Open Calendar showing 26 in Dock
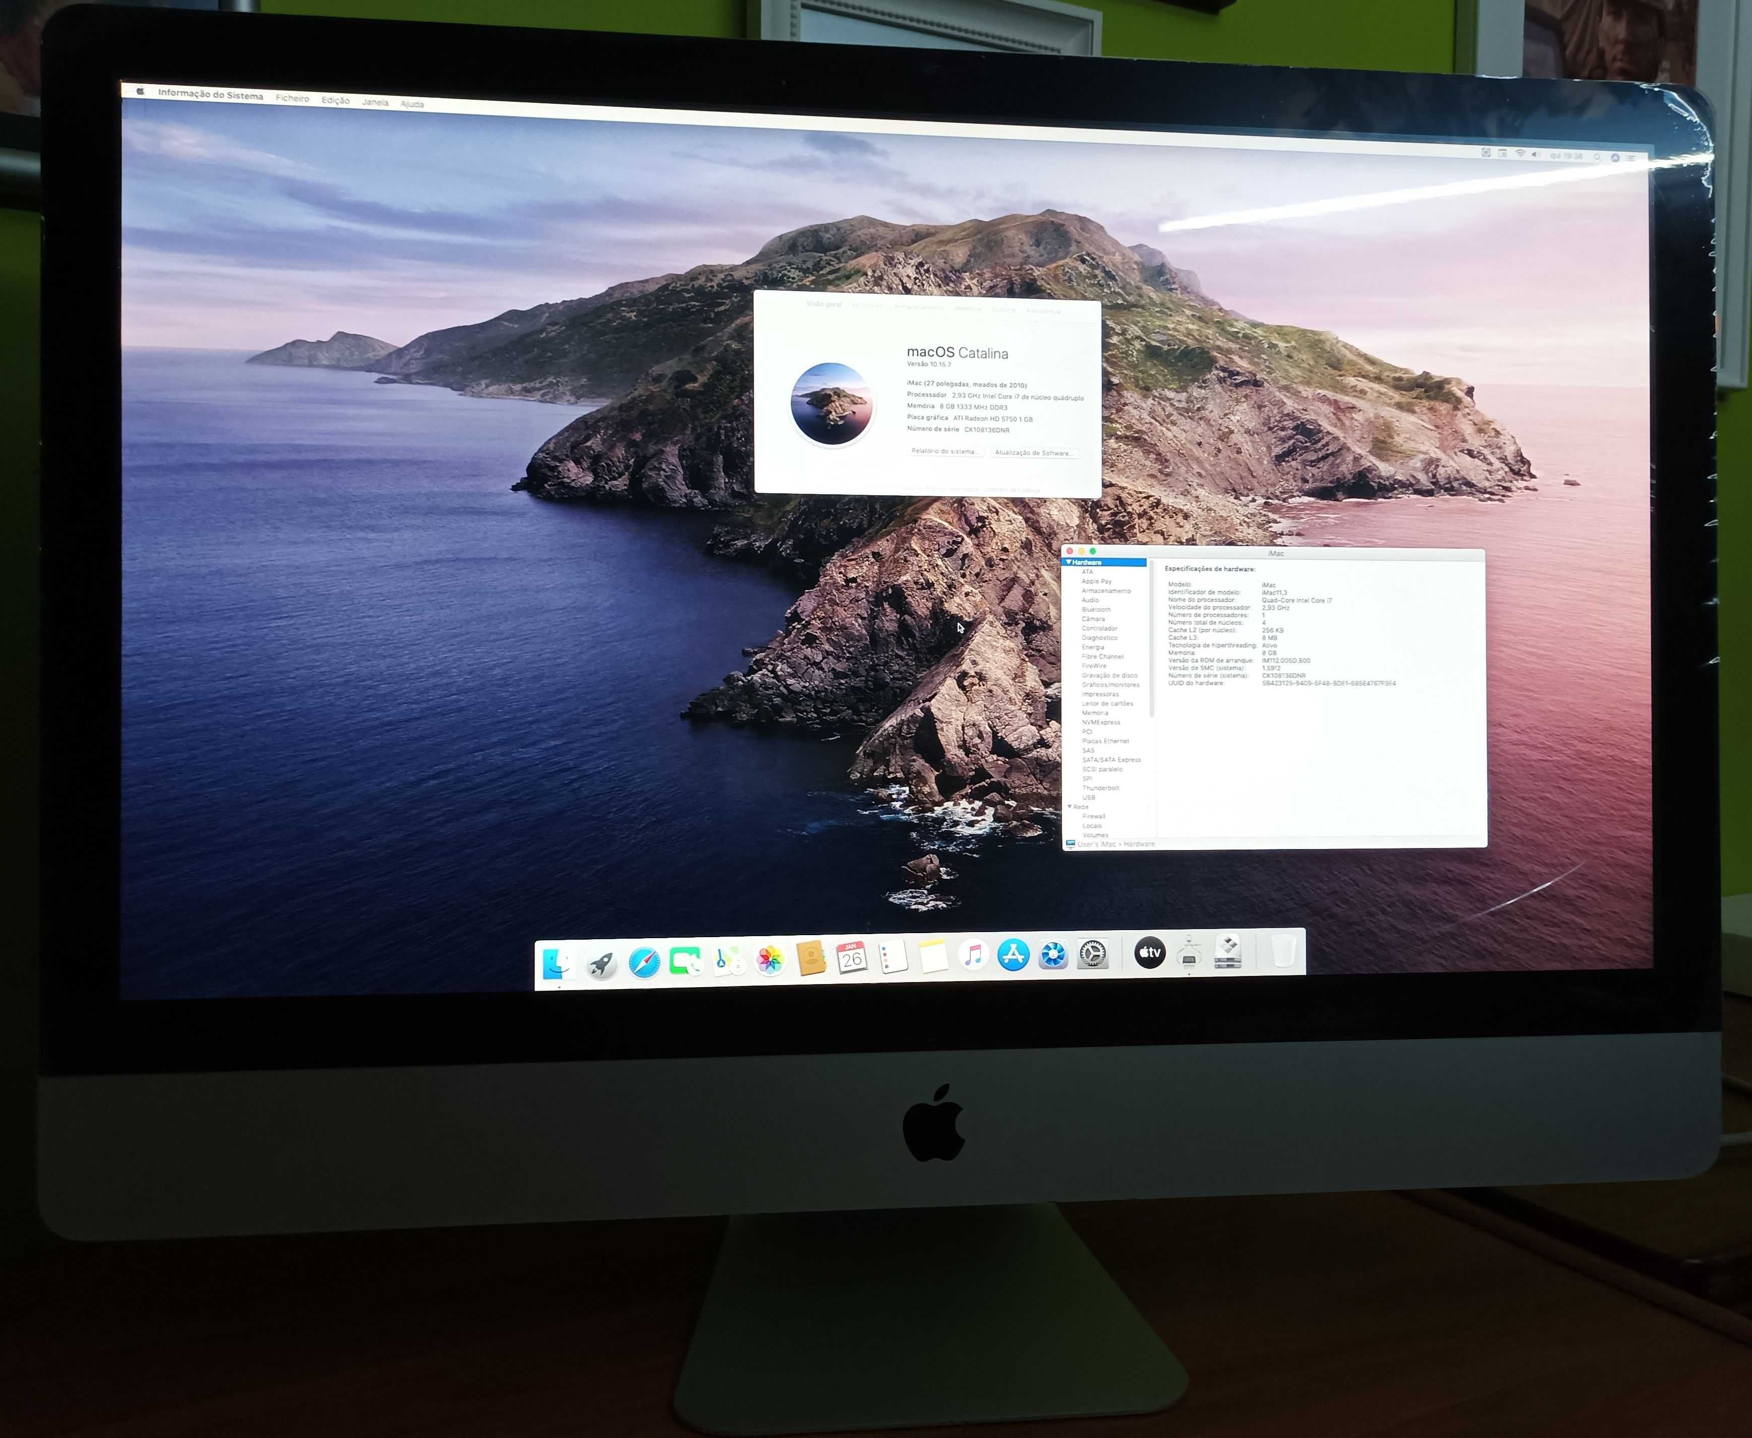The height and width of the screenshot is (1438, 1752). (852, 957)
